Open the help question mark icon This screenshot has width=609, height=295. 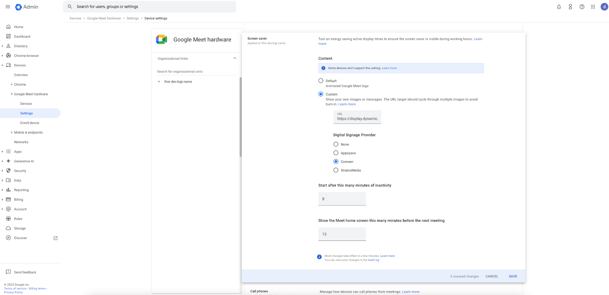click(x=582, y=7)
